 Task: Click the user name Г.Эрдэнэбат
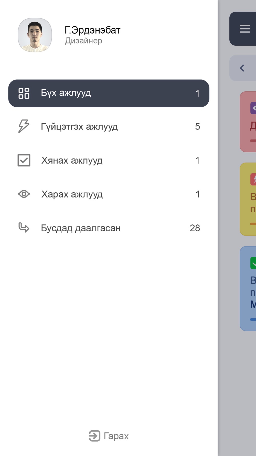(92, 30)
